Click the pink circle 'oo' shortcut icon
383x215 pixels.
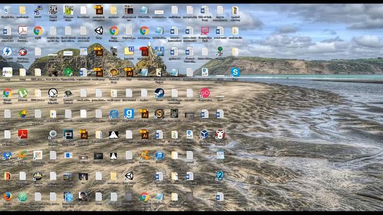pos(205,93)
